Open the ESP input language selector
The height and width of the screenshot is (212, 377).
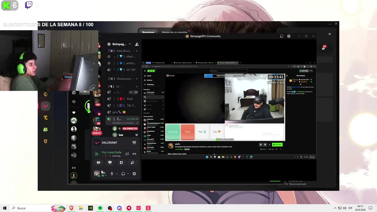coord(350,208)
